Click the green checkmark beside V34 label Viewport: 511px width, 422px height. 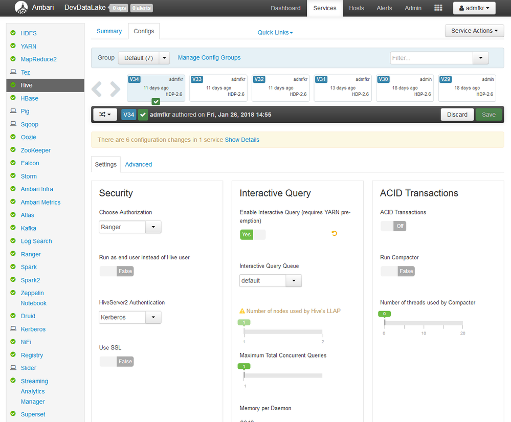(x=143, y=115)
